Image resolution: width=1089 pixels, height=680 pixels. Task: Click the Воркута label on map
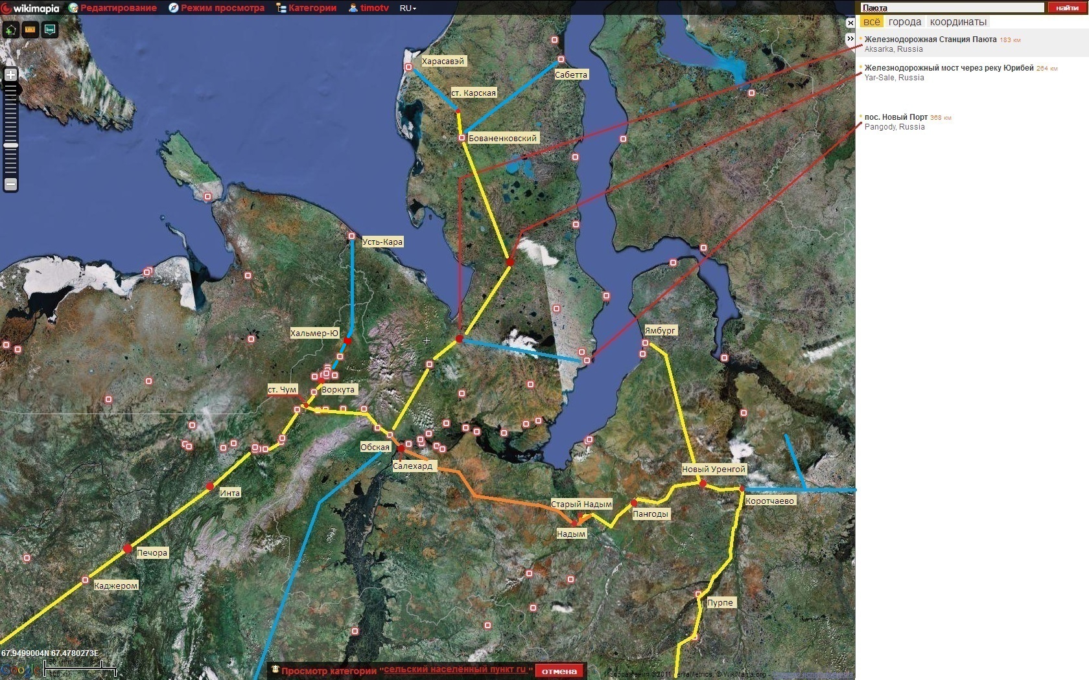tap(338, 389)
